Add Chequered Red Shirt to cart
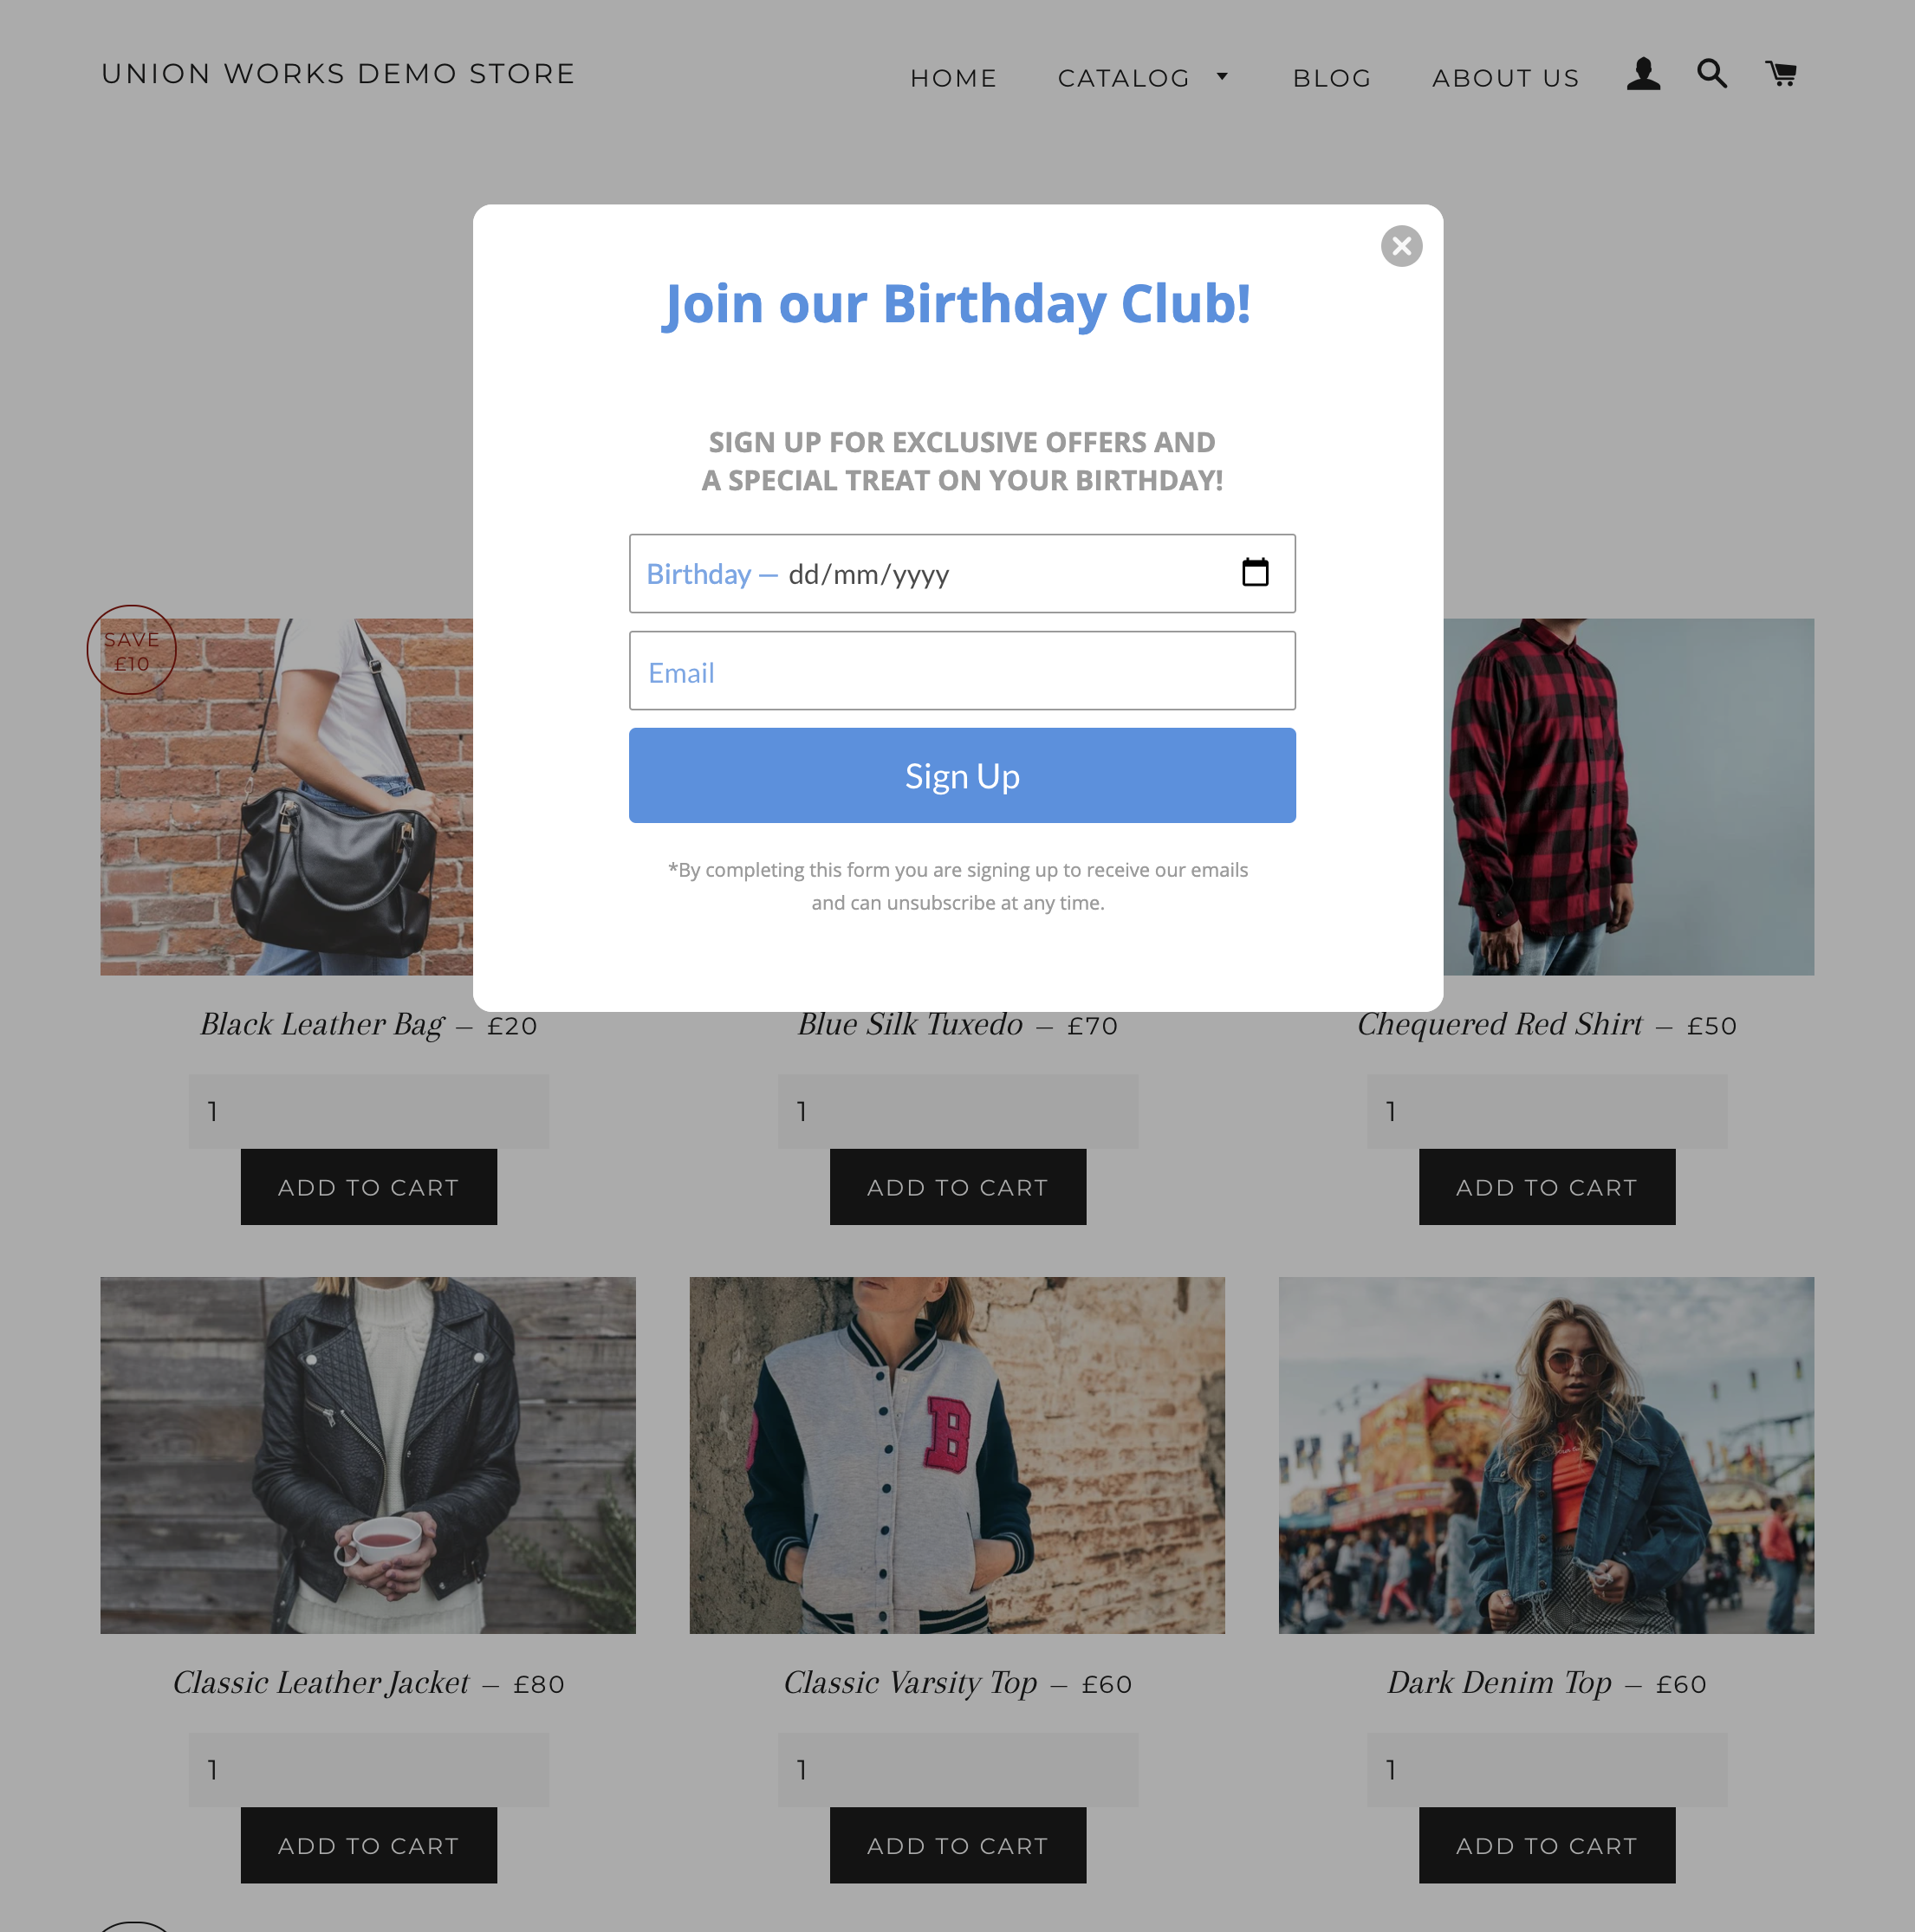This screenshot has height=1932, width=1915. point(1547,1187)
